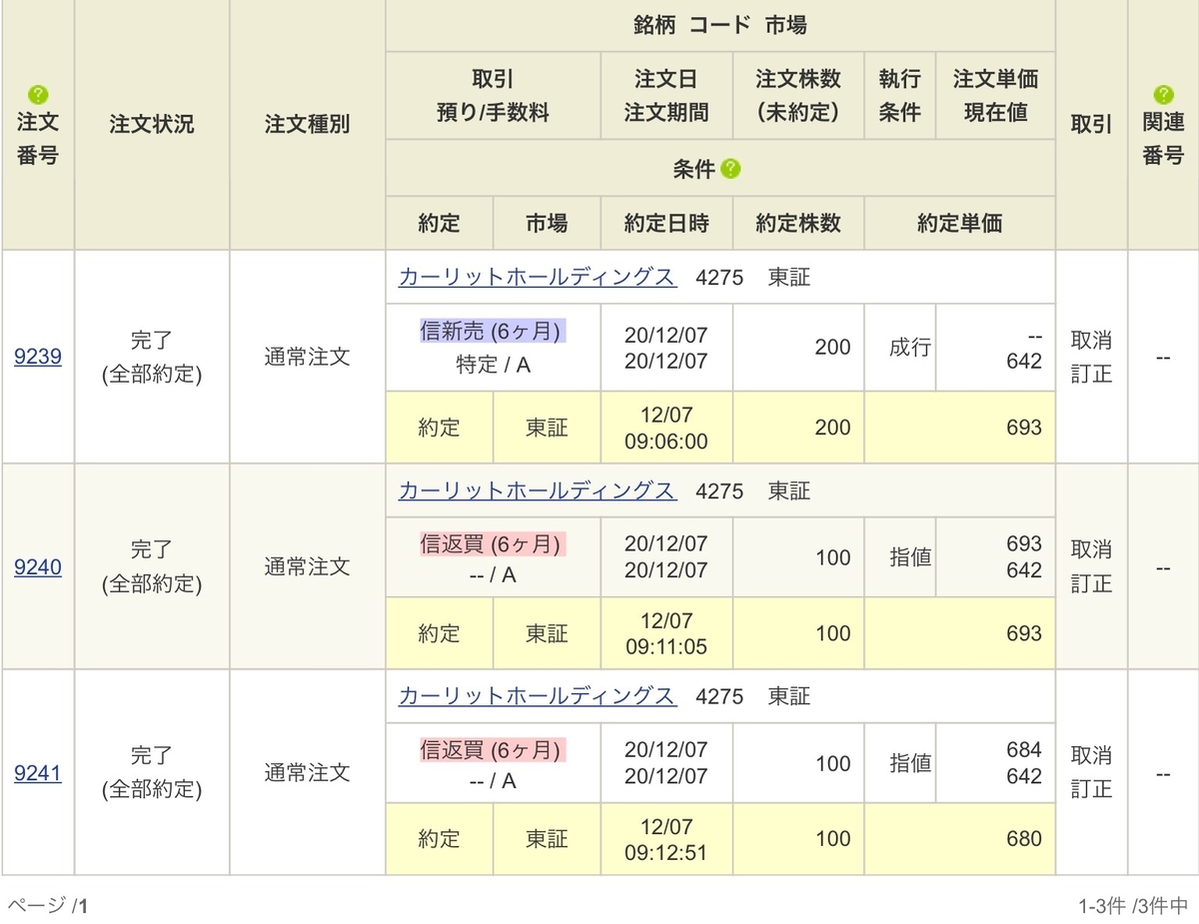Click 通常注文 type of order 9241
Viewport: 1199px width, 924px height.
point(308,772)
